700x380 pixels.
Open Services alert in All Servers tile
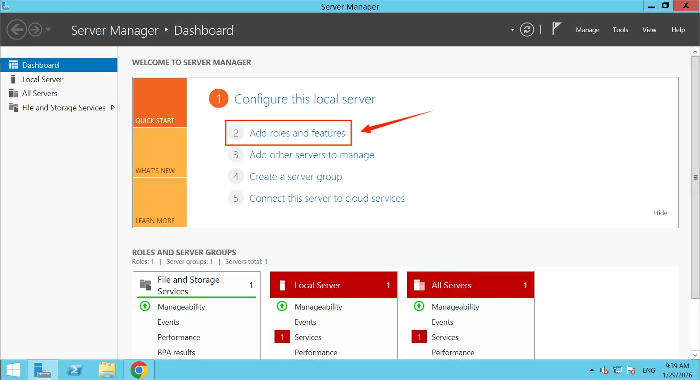(x=445, y=337)
